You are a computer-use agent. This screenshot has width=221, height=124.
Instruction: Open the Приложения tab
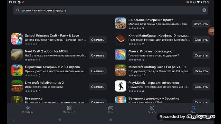69,109
